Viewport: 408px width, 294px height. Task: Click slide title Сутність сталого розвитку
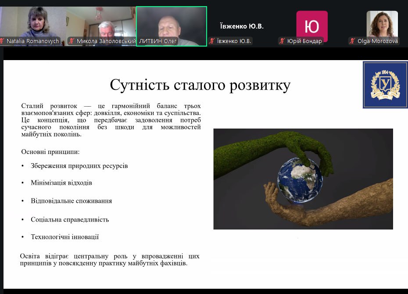point(200,85)
